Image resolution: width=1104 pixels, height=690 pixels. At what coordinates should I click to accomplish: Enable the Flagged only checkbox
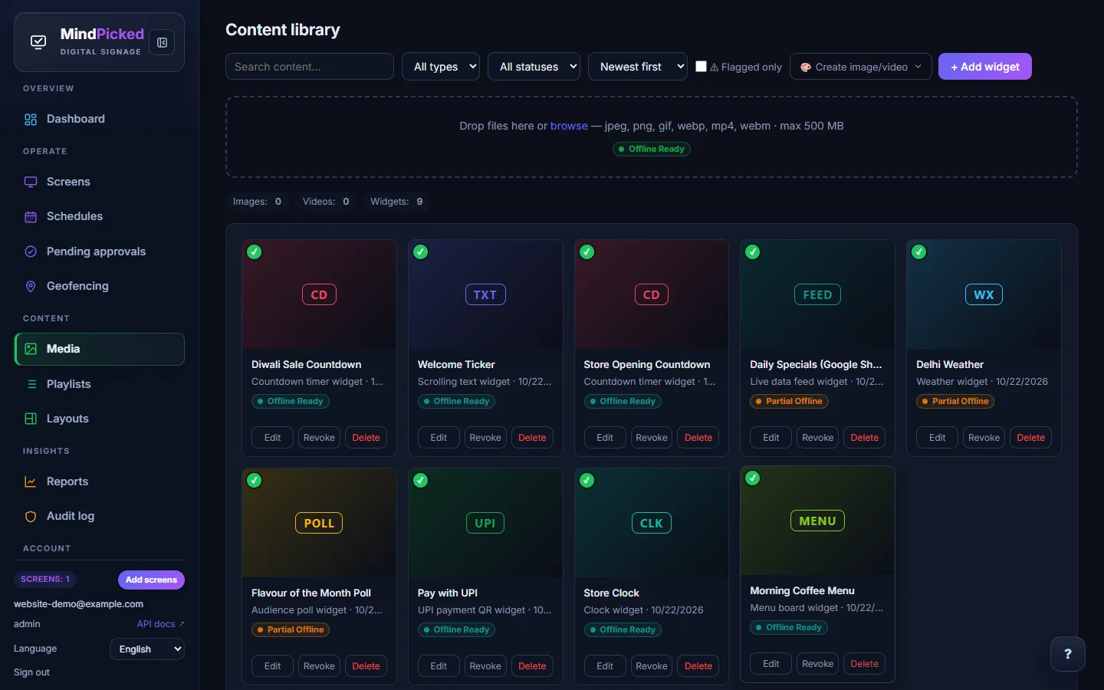(701, 67)
